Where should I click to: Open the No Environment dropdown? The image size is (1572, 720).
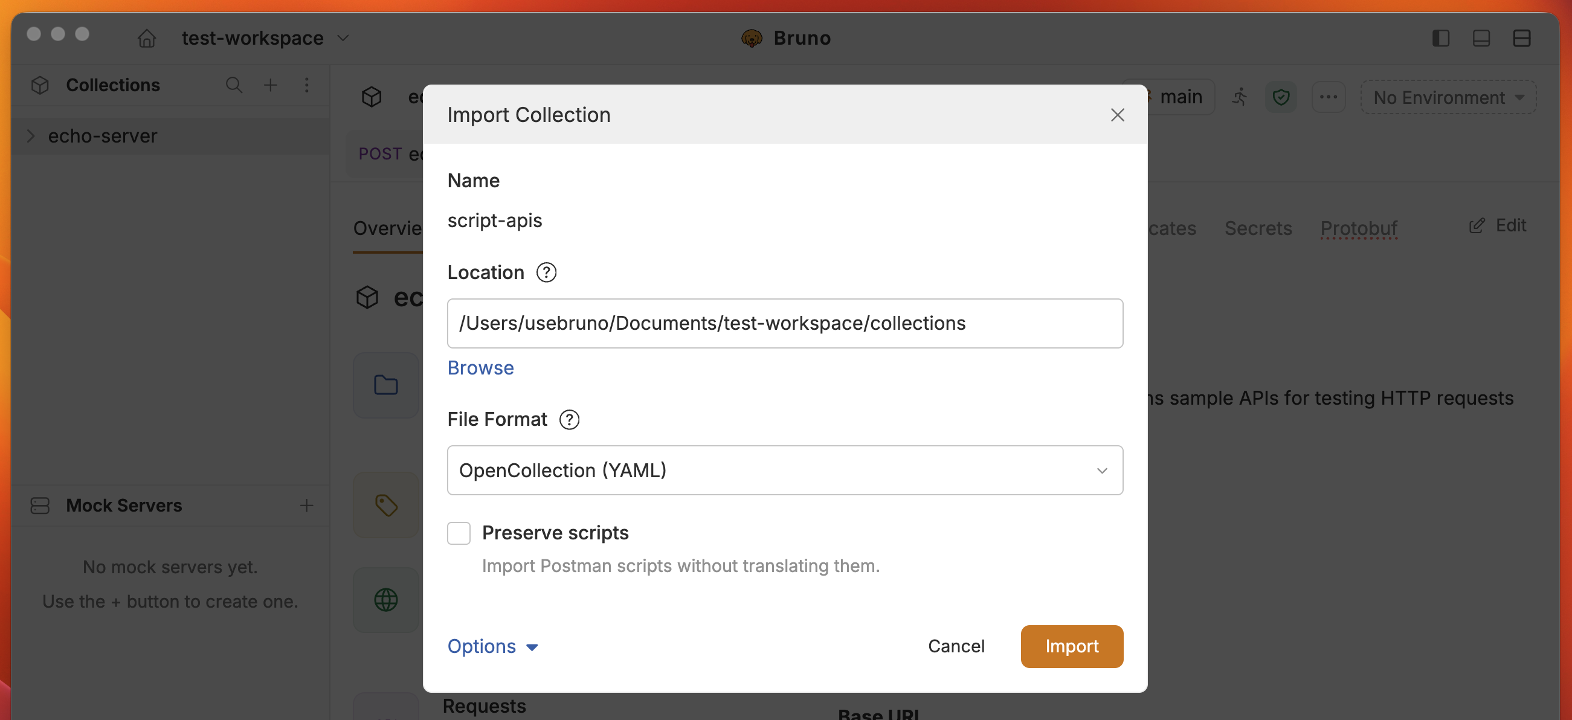click(1448, 97)
